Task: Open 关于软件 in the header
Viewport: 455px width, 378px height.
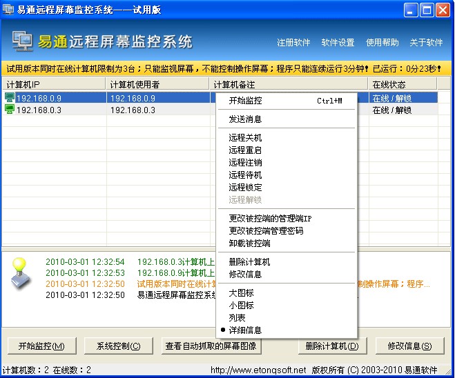Action: point(426,43)
